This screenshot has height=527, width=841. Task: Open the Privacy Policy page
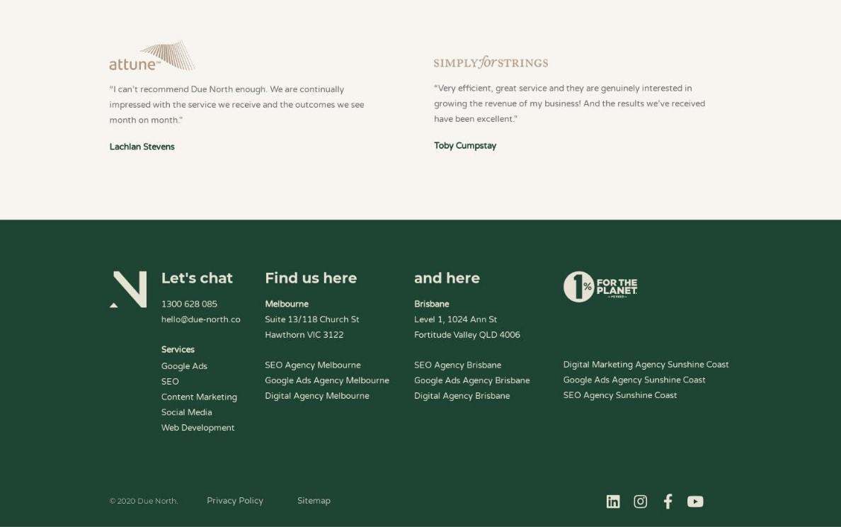(x=235, y=501)
